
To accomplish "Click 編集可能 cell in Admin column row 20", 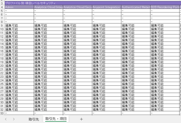I will click(19, 66).
